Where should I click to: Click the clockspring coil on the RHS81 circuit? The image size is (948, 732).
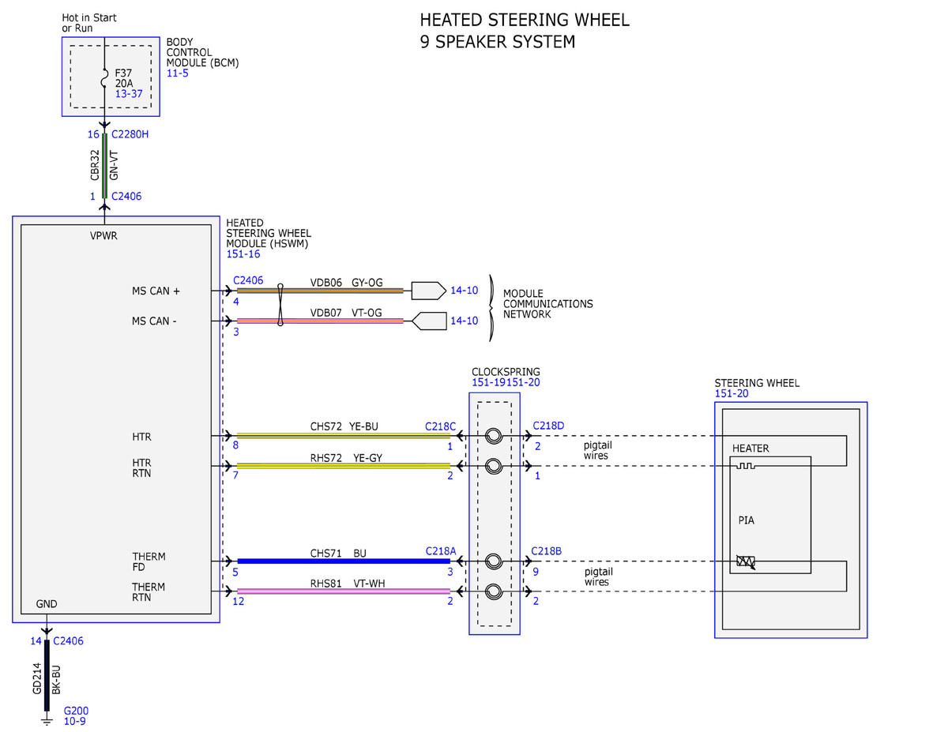pyautogui.click(x=494, y=591)
